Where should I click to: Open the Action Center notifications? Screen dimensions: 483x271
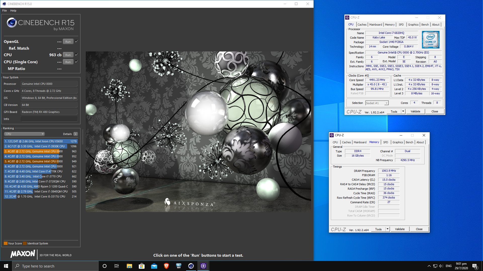click(475, 266)
